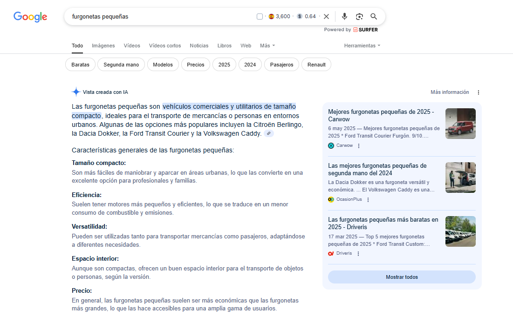Viewport: 513px width, 316px height.
Task: Open Las furgonetas pequeñas más baratas Driveris result
Action: tap(383, 223)
